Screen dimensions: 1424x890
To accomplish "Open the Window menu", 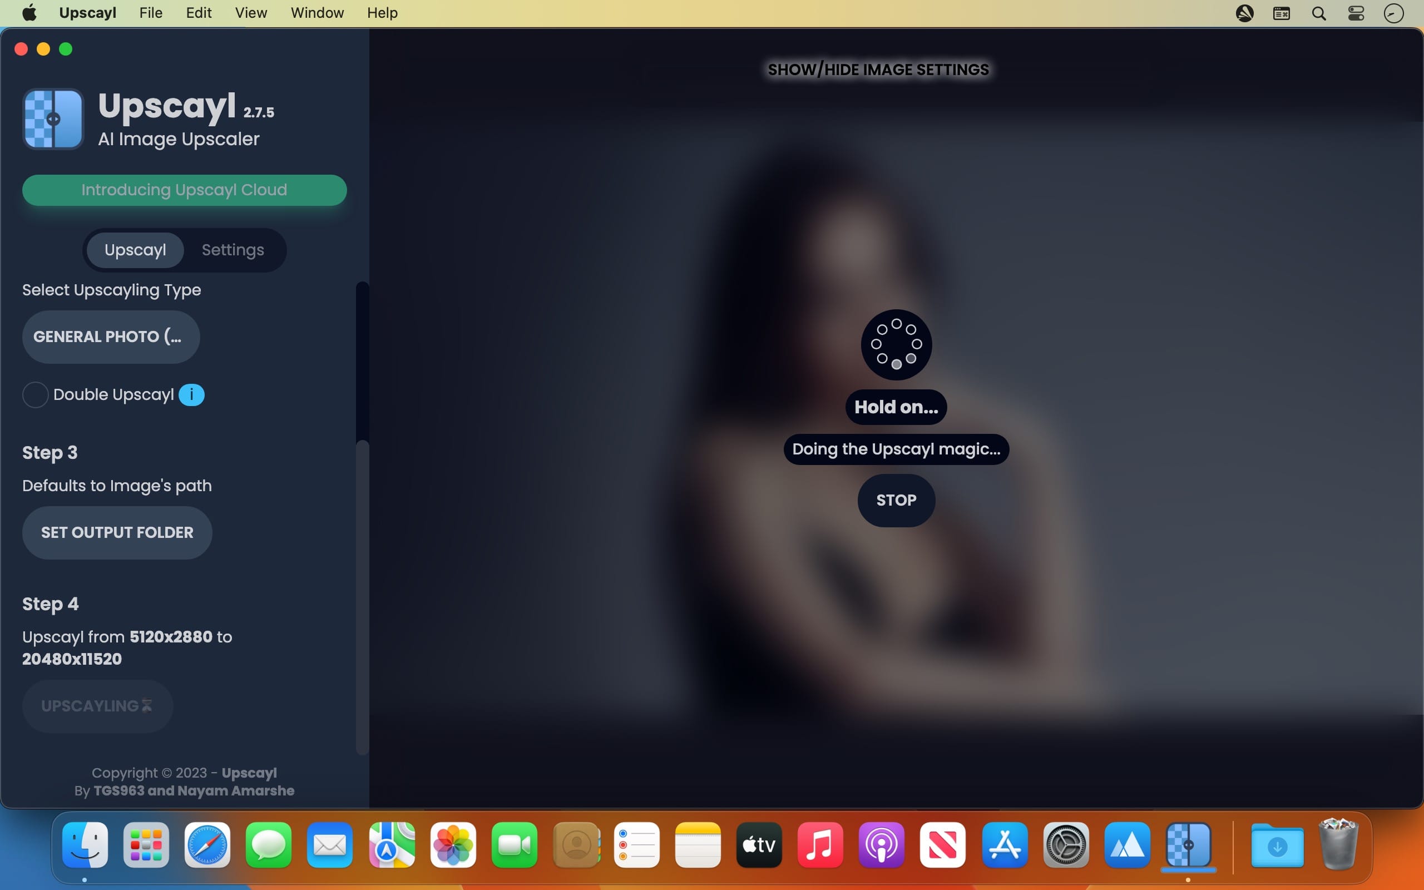I will pyautogui.click(x=317, y=13).
